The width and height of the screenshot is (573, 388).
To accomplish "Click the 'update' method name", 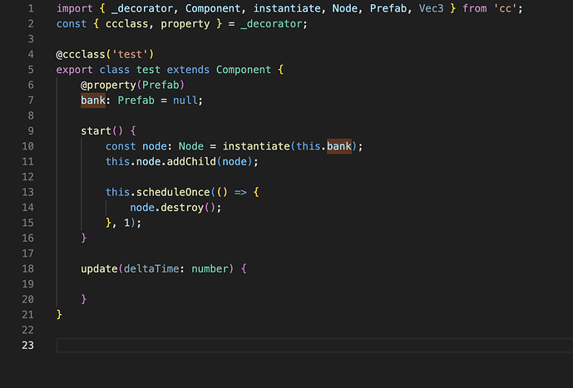I will [99, 269].
